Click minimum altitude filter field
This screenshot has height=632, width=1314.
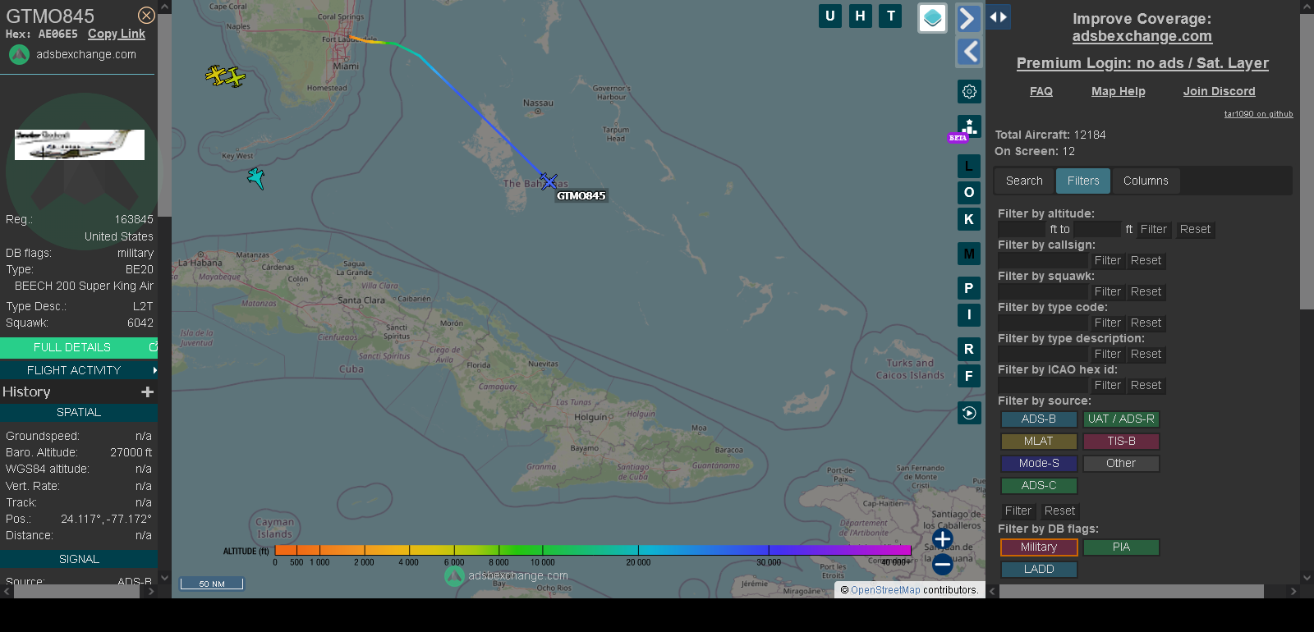click(1022, 230)
